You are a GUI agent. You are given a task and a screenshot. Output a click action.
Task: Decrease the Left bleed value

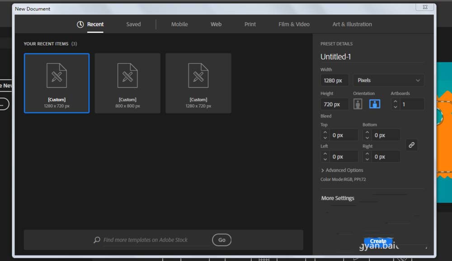325,159
